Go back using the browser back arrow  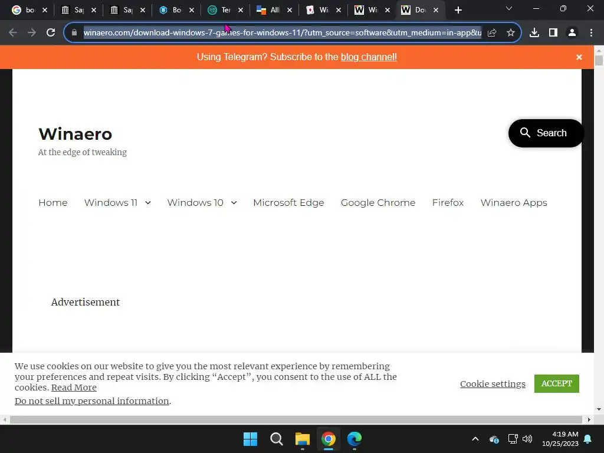(13, 33)
